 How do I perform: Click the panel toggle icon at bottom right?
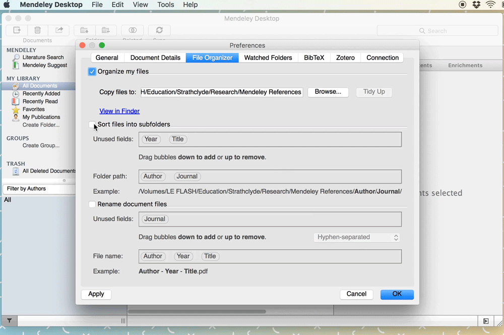[x=486, y=321]
